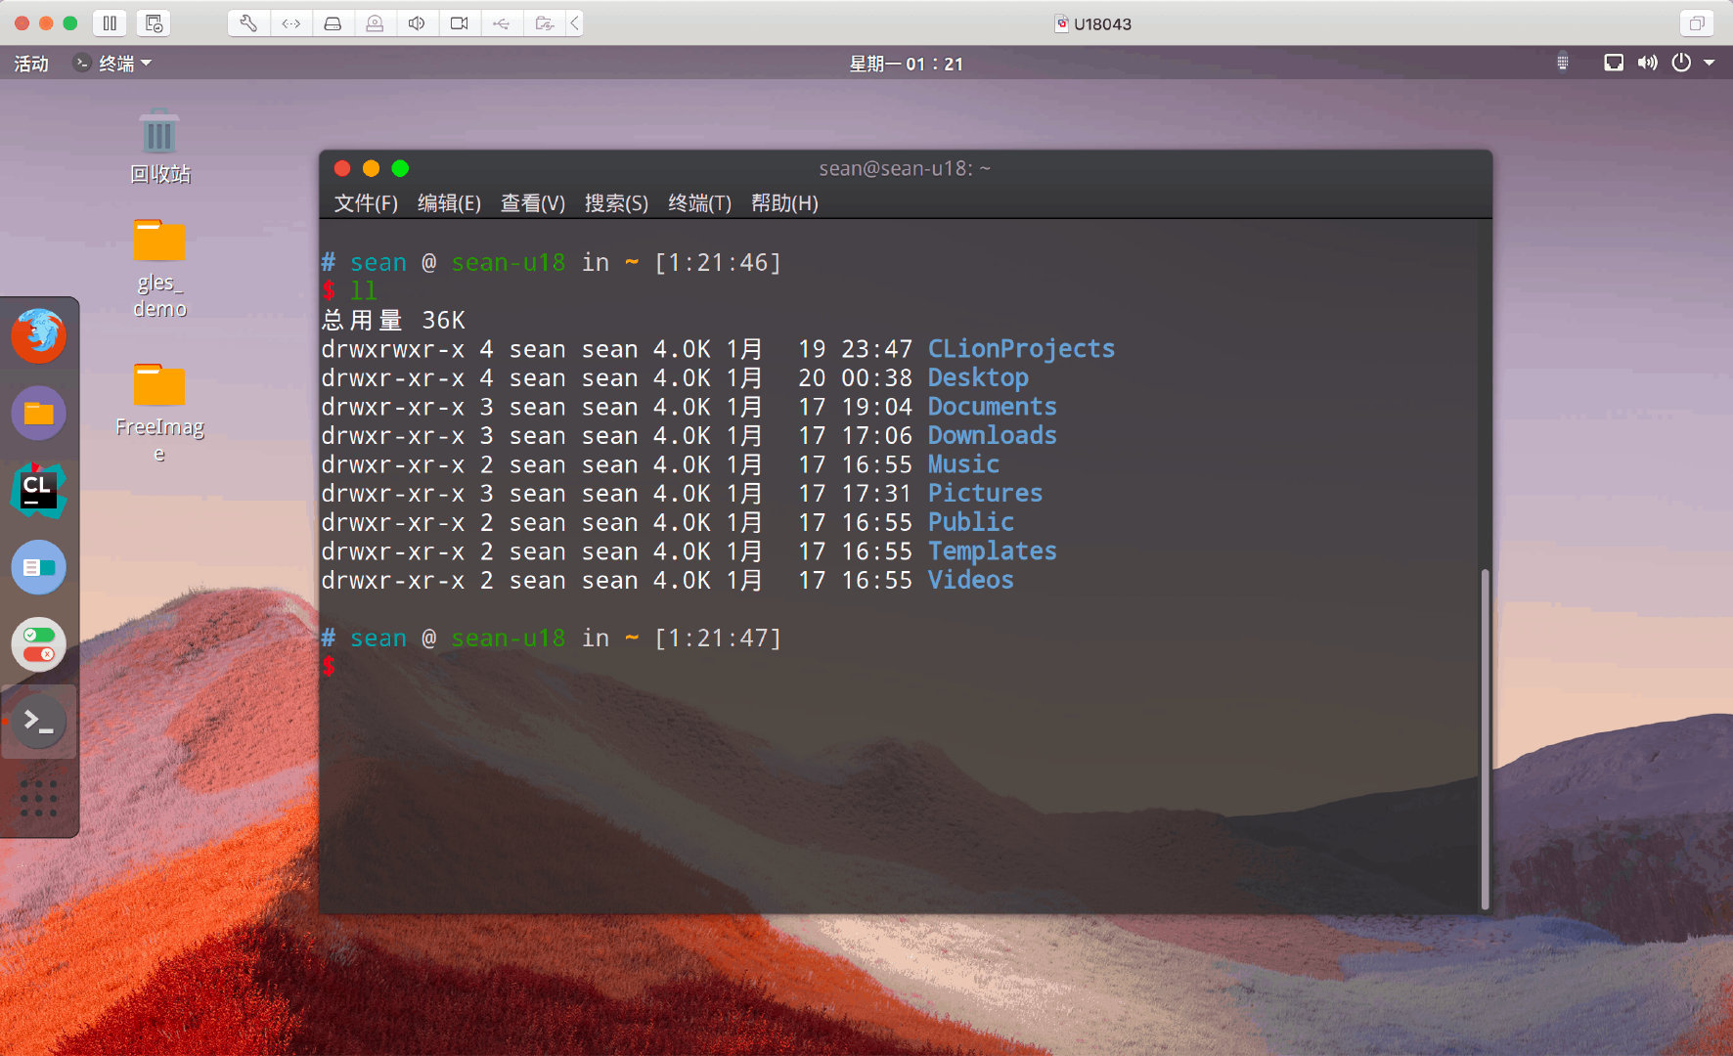The image size is (1733, 1056).
Task: Click the Terminal icon in the dock
Action: pos(39,722)
